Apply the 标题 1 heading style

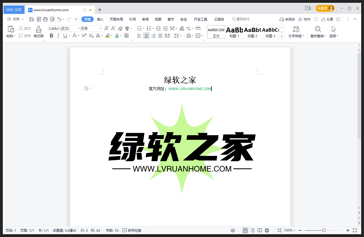coord(234,32)
